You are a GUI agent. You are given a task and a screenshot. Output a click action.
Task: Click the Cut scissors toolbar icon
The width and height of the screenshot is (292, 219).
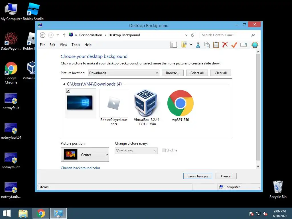pos(198,45)
